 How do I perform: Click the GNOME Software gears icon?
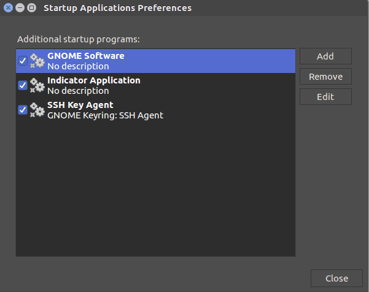pos(37,61)
